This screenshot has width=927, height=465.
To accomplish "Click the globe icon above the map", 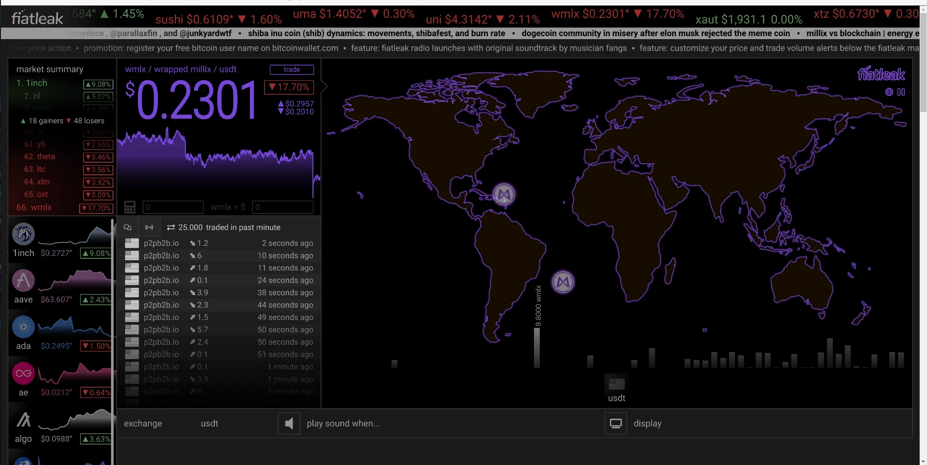I will coord(889,92).
